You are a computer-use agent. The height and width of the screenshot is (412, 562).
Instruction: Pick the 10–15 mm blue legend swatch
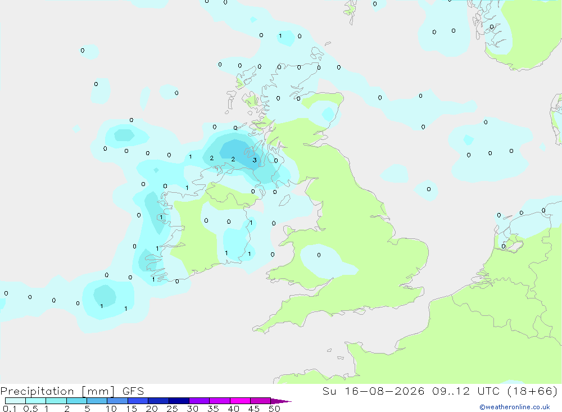[x=117, y=401]
